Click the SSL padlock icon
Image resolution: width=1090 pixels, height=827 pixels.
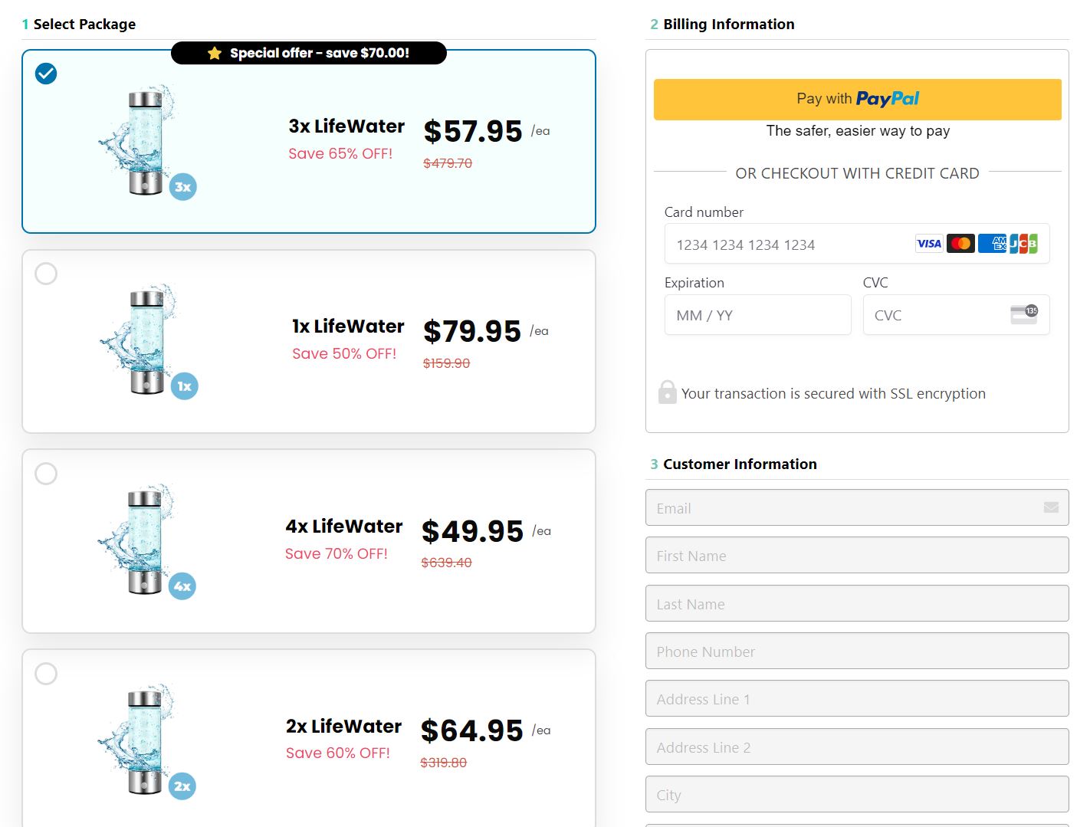pos(667,392)
